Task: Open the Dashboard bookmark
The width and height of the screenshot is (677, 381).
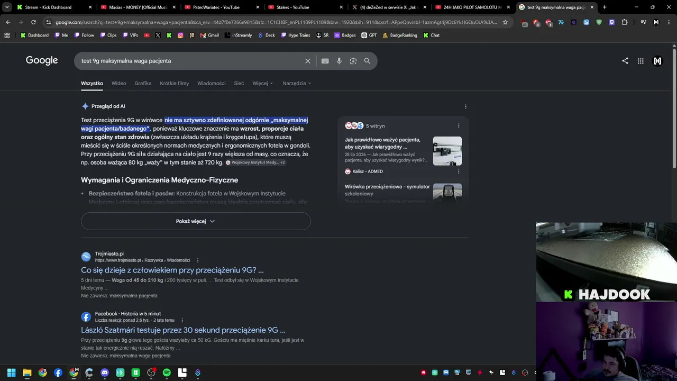Action: pos(35,35)
